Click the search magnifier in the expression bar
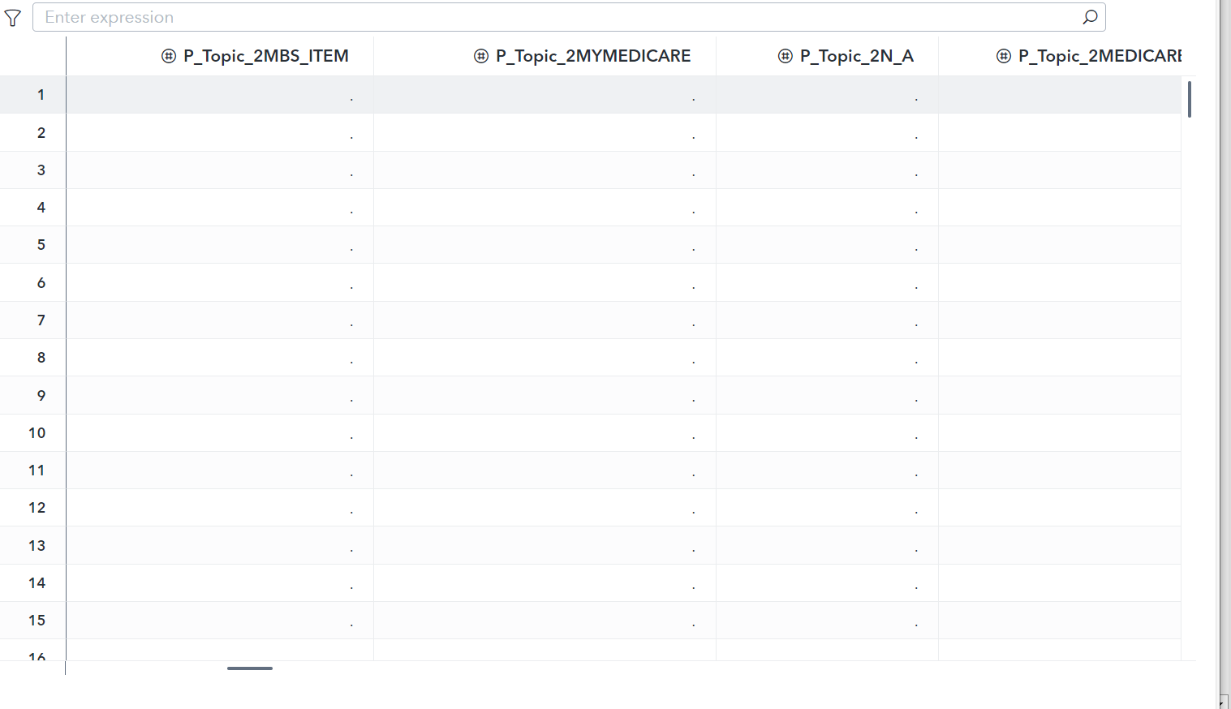 [1090, 17]
